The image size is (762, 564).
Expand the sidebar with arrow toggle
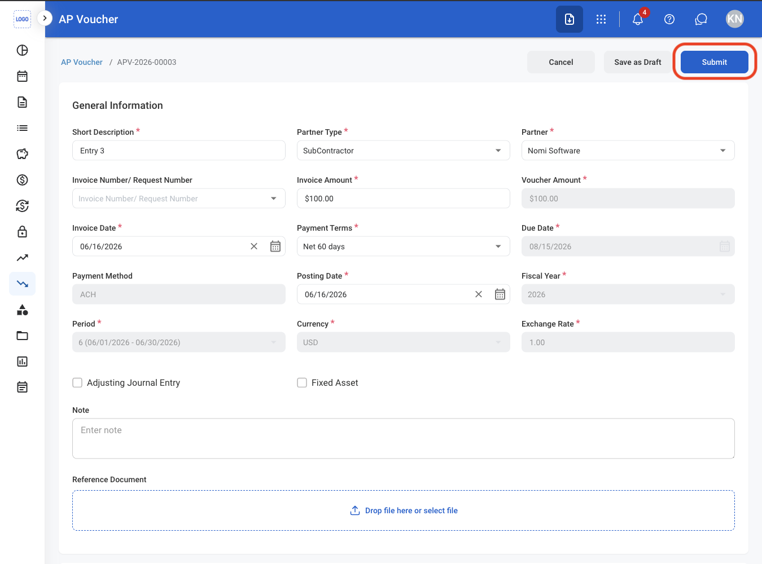[x=45, y=18]
